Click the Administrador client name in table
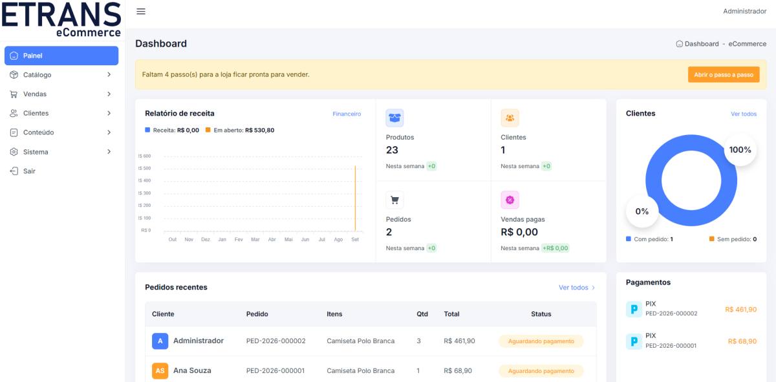 199,341
